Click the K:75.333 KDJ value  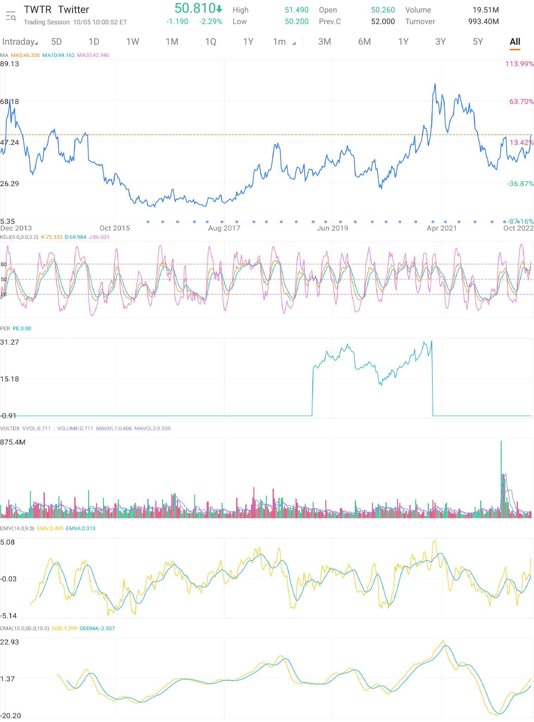pos(51,237)
